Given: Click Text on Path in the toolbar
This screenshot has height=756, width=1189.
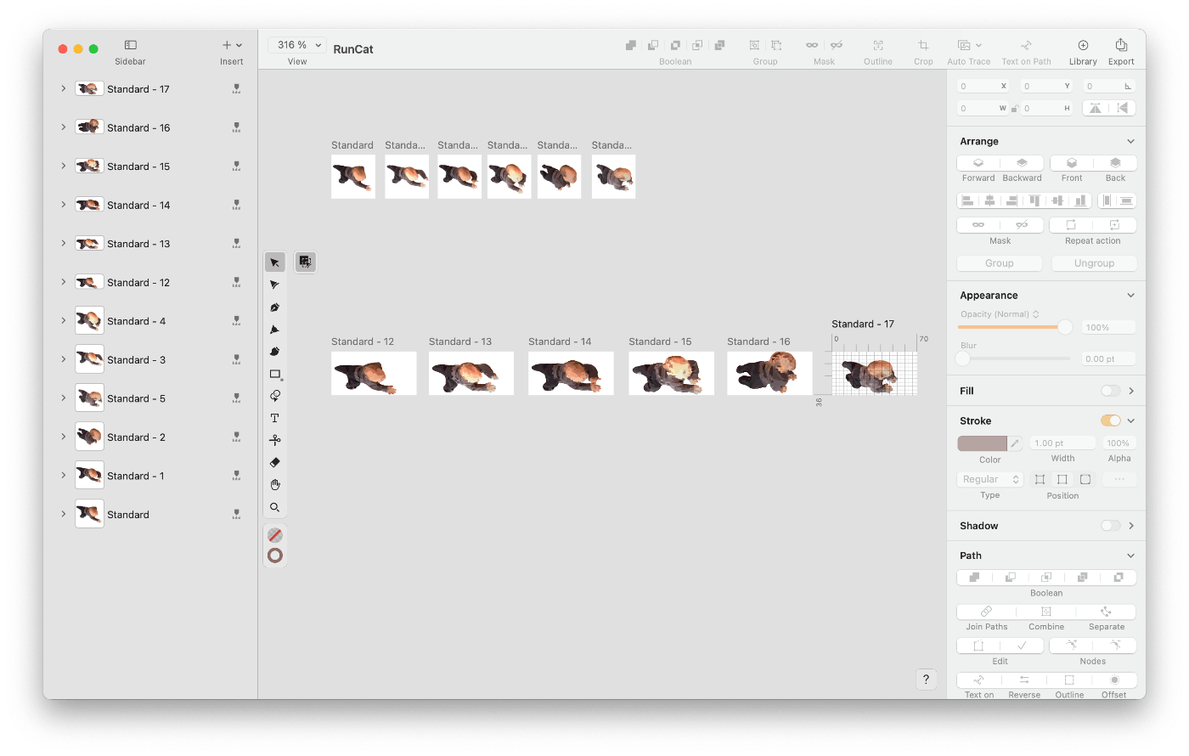Looking at the screenshot, I should 1026,45.
